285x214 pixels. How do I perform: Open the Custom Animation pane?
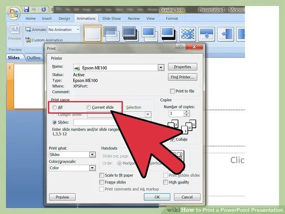44,40
